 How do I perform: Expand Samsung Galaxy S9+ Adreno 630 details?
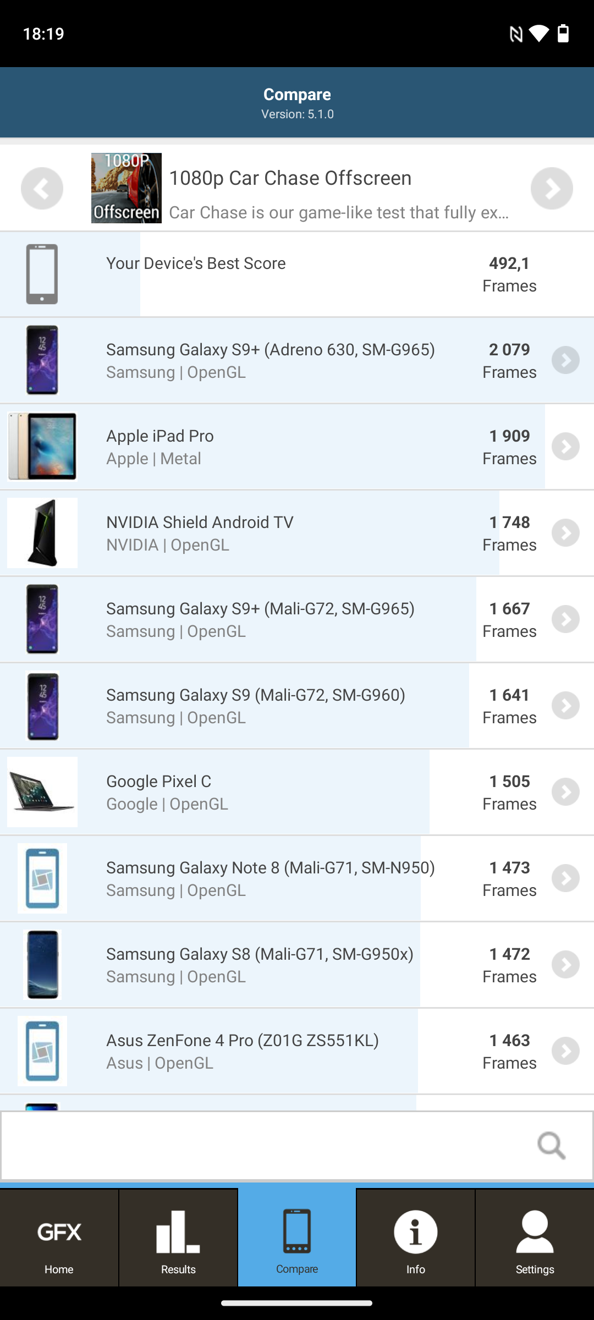[565, 360]
